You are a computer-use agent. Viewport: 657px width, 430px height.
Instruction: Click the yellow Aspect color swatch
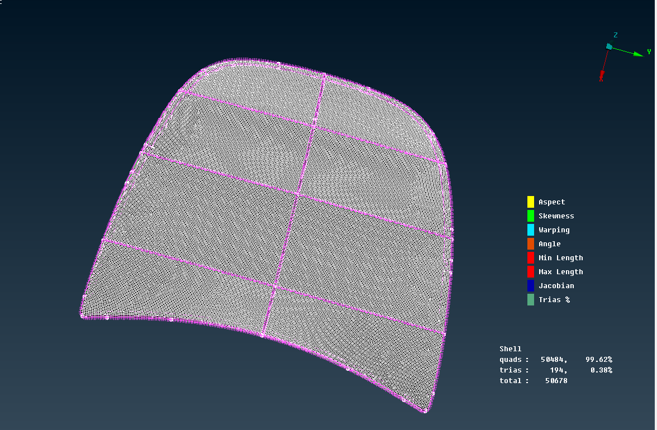530,202
